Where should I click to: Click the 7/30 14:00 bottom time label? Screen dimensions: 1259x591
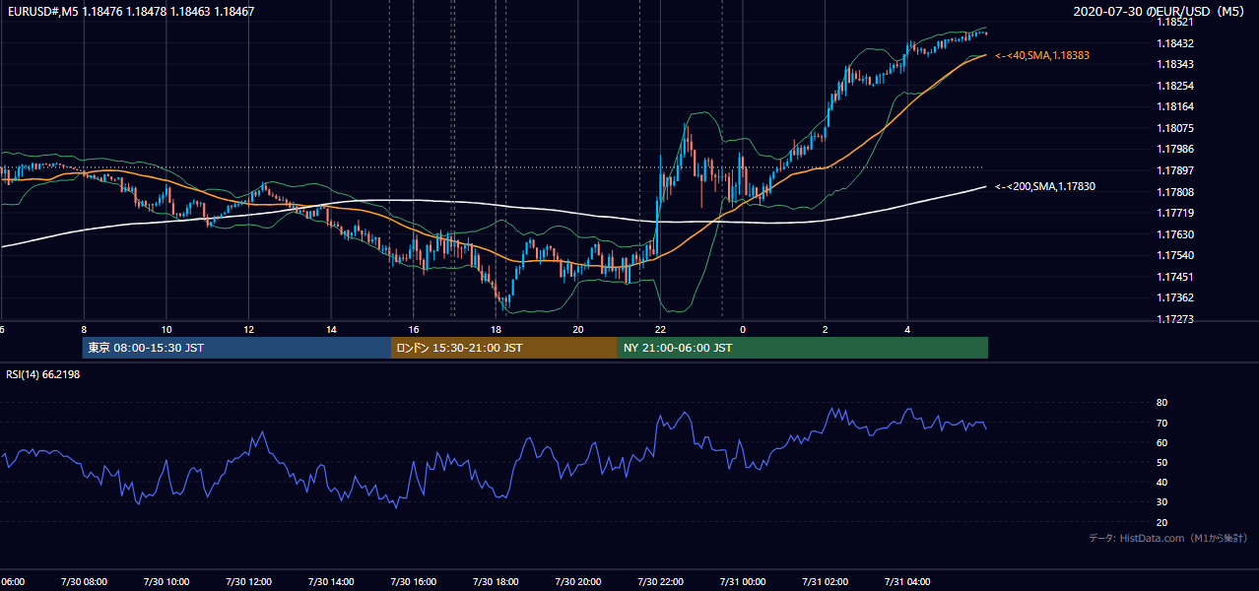pyautogui.click(x=330, y=582)
